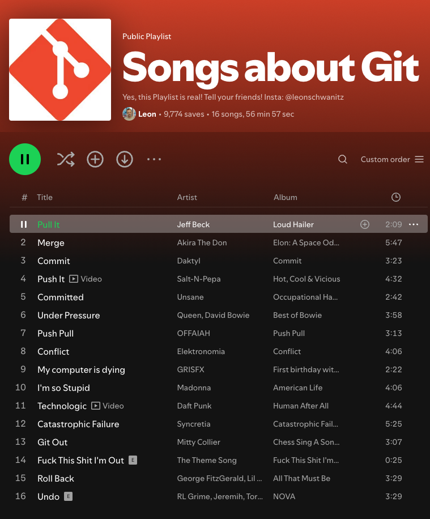Open the Custom order sort dropdown
The image size is (430, 519).
[x=392, y=159]
